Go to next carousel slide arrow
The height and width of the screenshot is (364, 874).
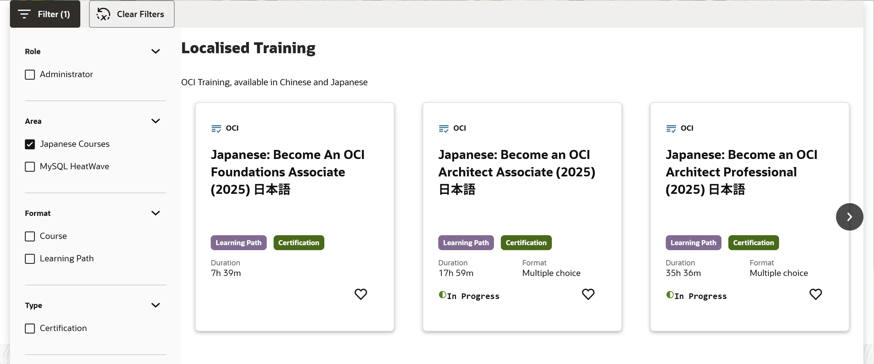click(x=849, y=217)
